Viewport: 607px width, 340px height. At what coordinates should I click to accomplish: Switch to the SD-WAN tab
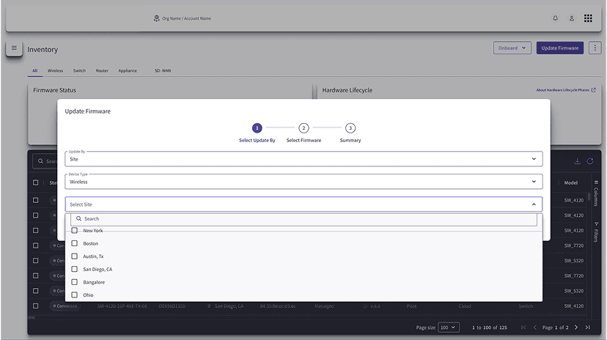point(163,70)
